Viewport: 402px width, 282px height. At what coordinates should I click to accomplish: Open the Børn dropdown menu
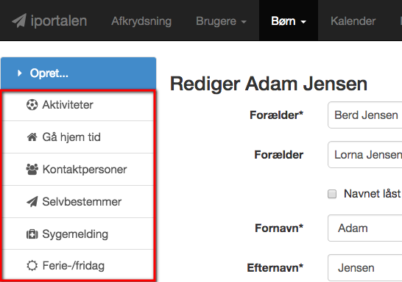click(289, 21)
